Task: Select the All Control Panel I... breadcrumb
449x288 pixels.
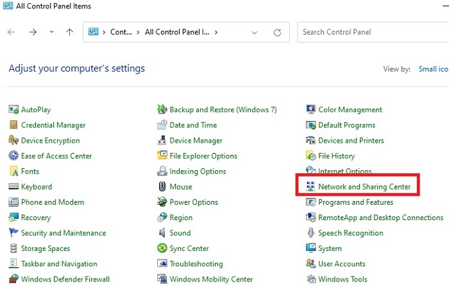Action: tap(177, 32)
